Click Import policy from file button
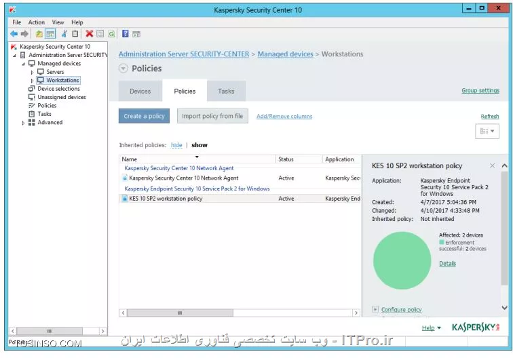This screenshot has width=513, height=358. [212, 116]
